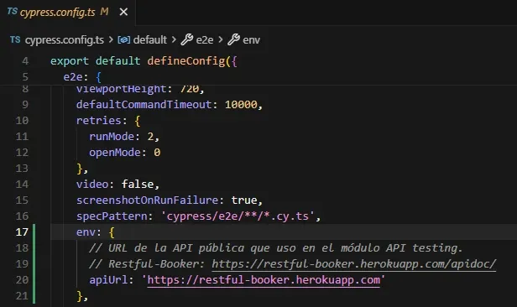517x307 pixels.
Task: Open the apiUrl herokuapp link
Action: point(264,280)
